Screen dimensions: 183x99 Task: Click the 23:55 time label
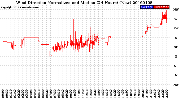click(167, 94)
